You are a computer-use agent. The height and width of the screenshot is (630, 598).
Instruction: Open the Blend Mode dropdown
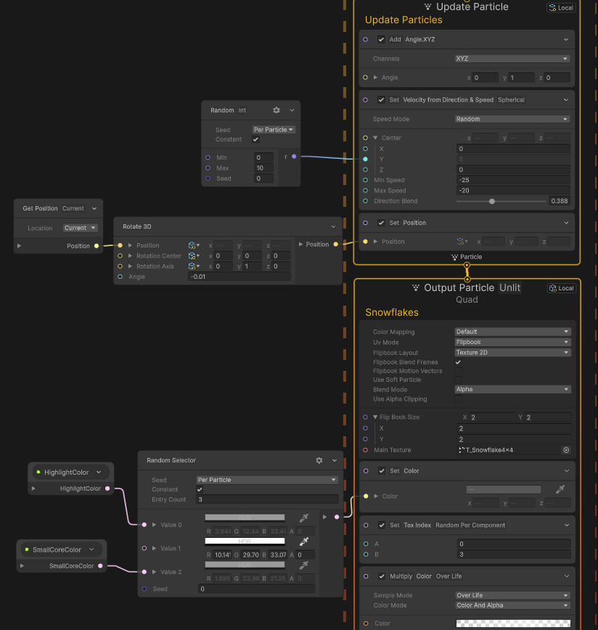512,390
